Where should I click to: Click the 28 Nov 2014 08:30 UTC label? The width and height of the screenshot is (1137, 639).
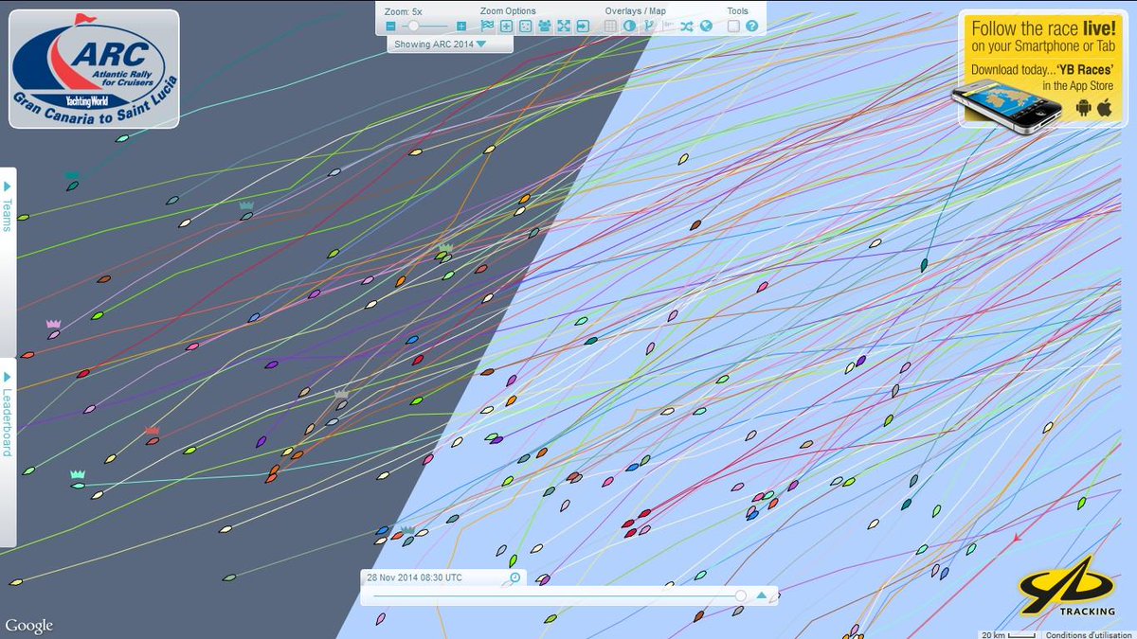tap(415, 577)
